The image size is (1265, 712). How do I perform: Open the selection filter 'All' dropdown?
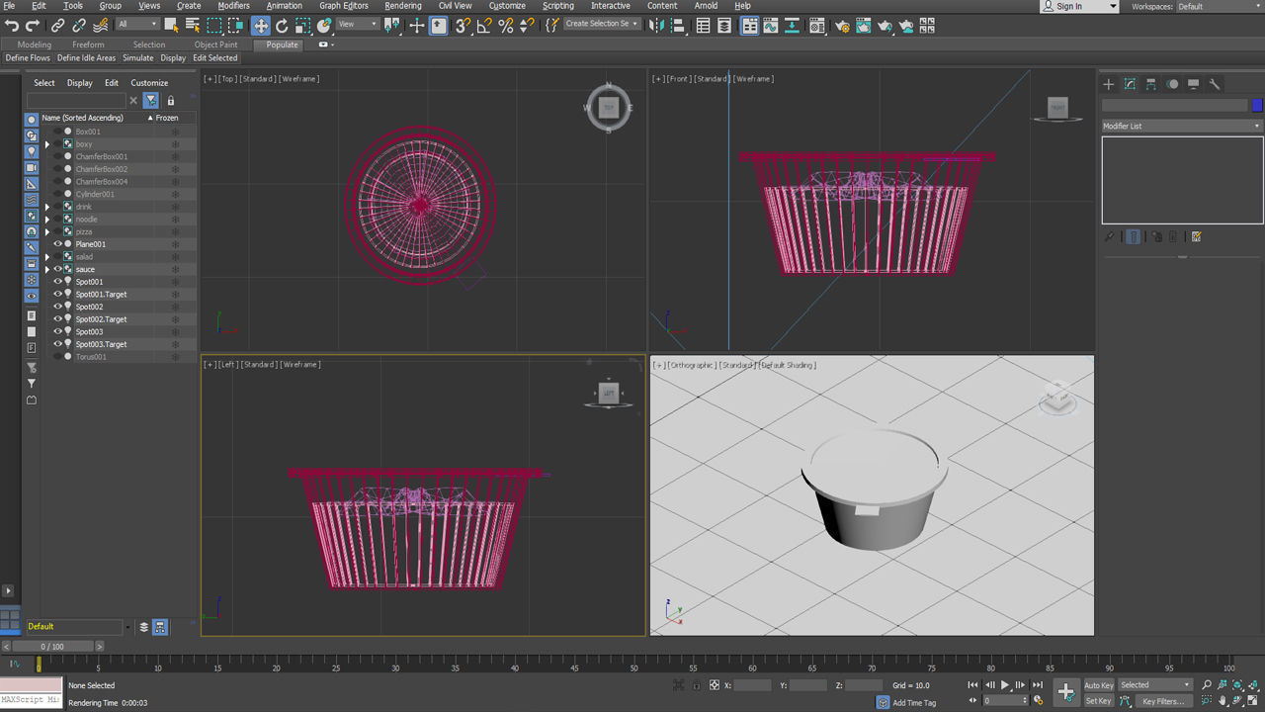pyautogui.click(x=138, y=24)
